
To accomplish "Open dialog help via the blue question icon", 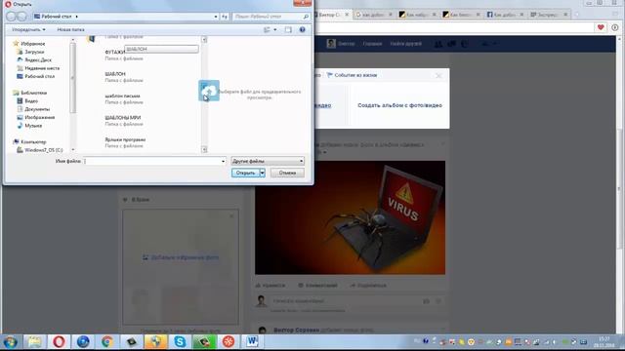I will pyautogui.click(x=302, y=29).
